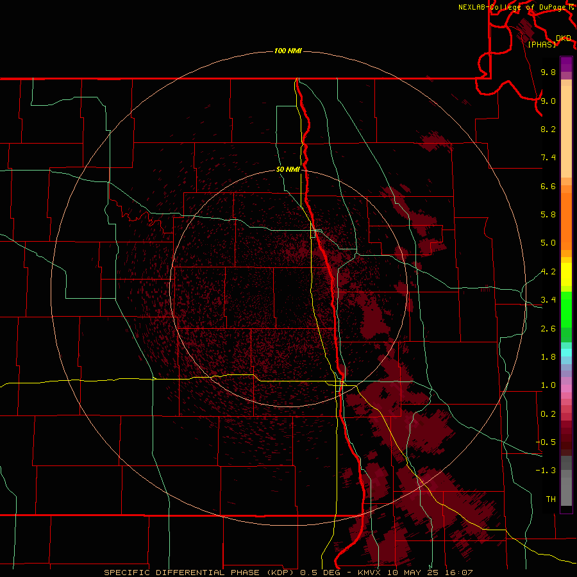Click the 2.6 scale value
577x577 pixels.
tap(548, 329)
